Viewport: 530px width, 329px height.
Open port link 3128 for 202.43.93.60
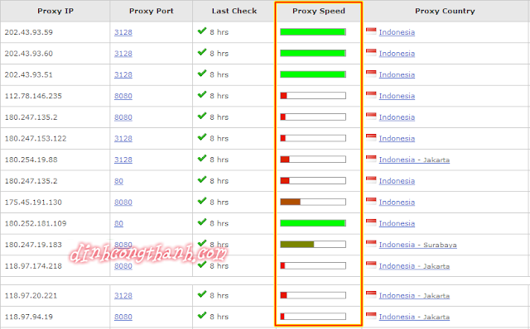click(123, 54)
